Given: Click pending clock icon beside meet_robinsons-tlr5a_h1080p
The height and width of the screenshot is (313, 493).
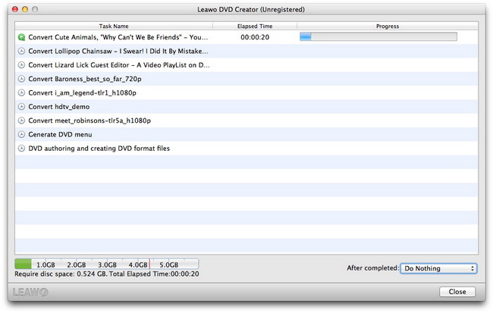Looking at the screenshot, I should point(21,121).
